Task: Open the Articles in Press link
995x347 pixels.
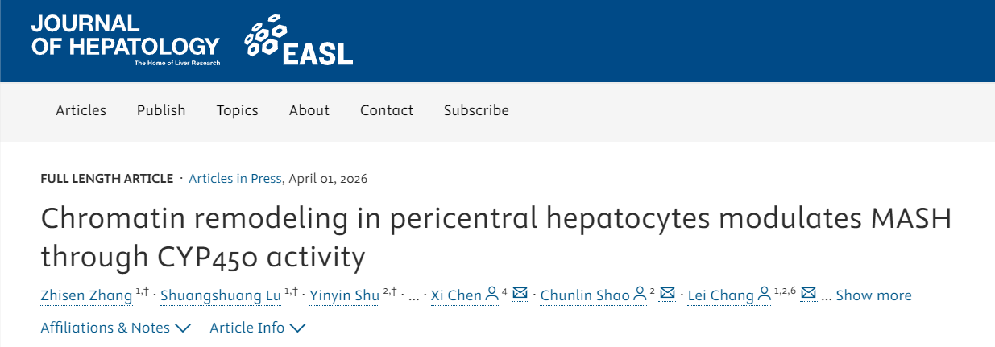Action: (235, 179)
